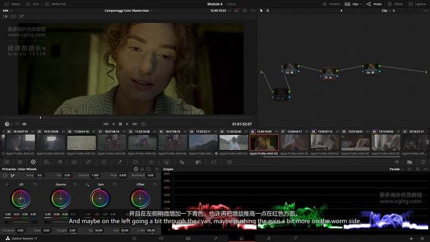430x242 pixels.
Task: Open the Qualifier eyedropper palette
Action: (x=120, y=162)
